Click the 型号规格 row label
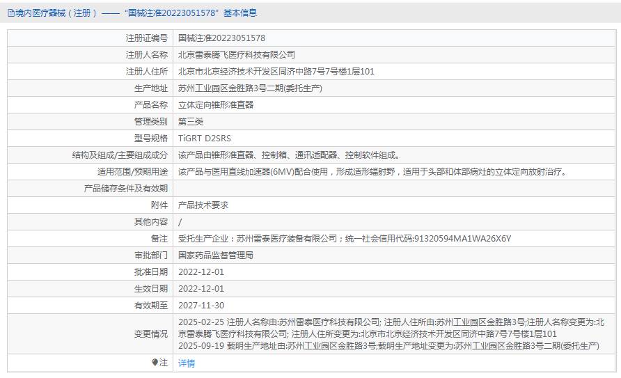 tap(151, 138)
